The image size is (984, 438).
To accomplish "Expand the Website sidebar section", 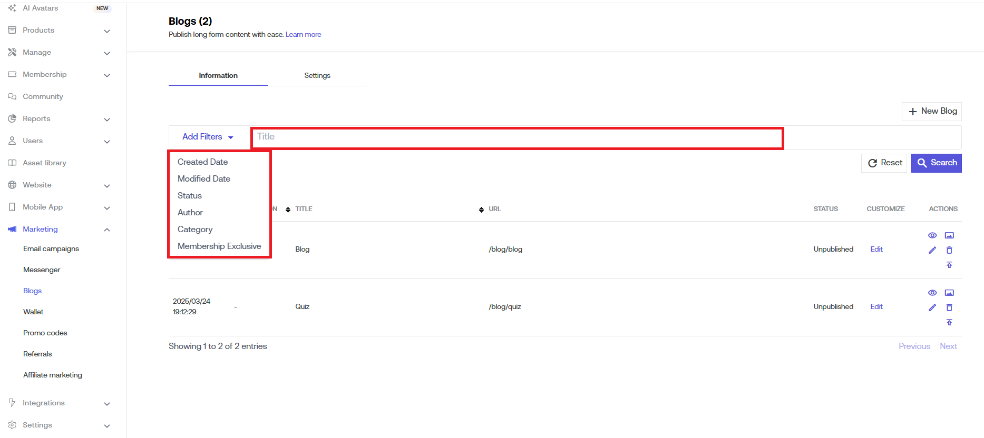I will click(x=107, y=186).
